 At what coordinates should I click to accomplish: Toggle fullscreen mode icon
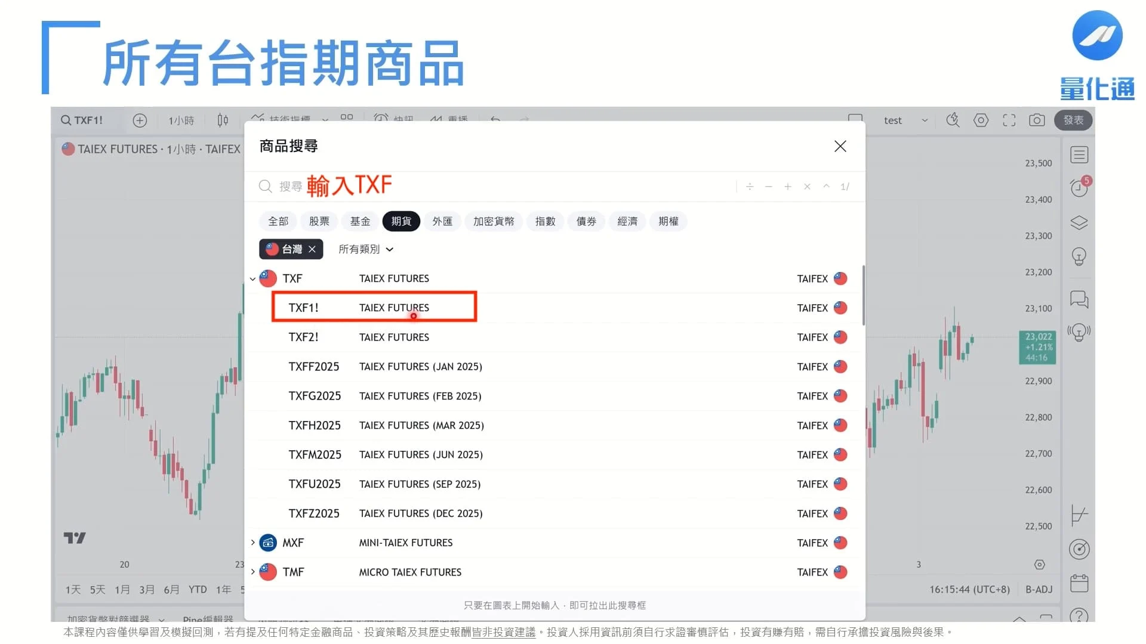1009,120
